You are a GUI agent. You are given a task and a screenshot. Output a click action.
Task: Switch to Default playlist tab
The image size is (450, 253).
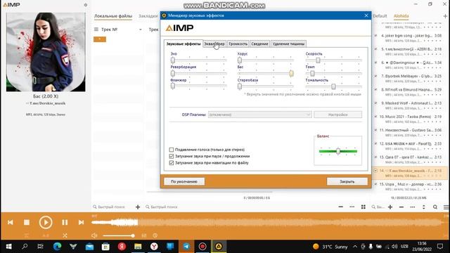click(380, 16)
